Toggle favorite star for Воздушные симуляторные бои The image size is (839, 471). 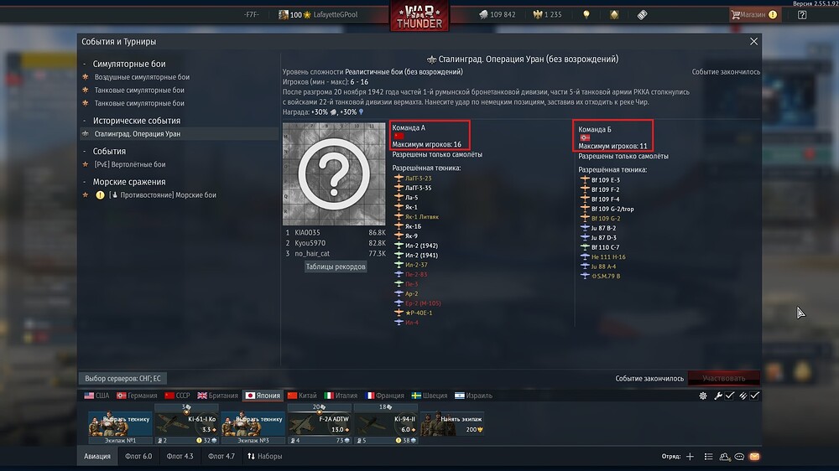pyautogui.click(x=85, y=77)
